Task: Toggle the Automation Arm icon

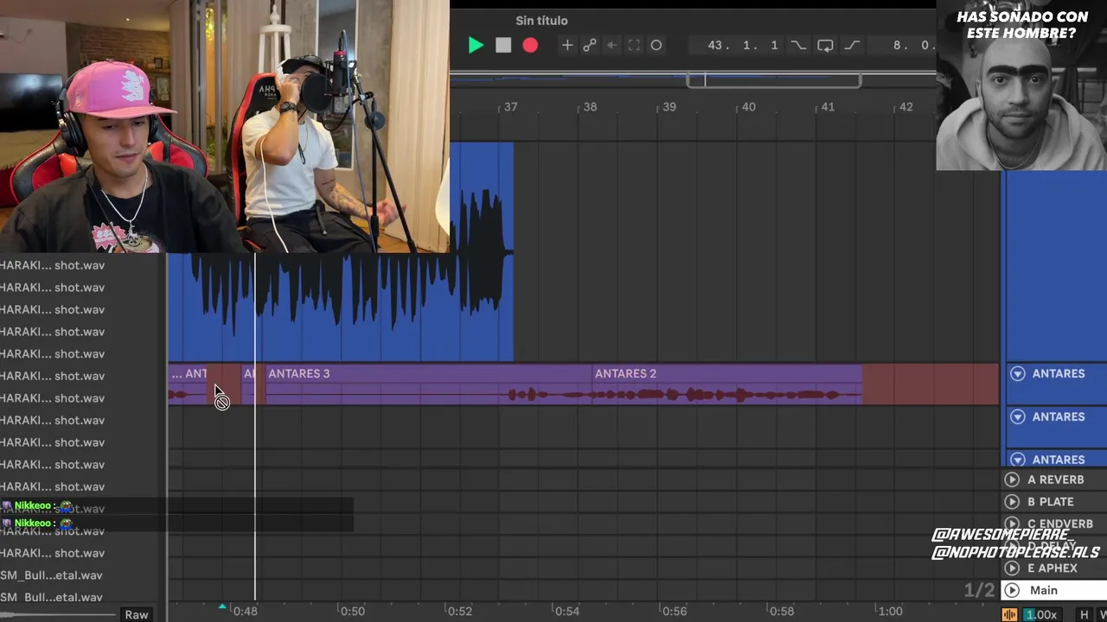Action: [x=590, y=45]
